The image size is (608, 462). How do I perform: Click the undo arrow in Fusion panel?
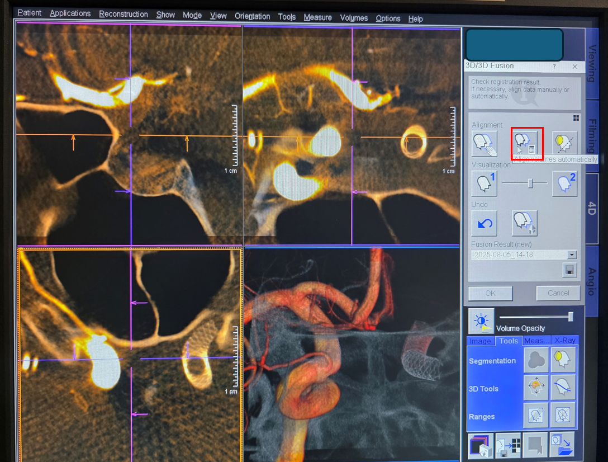pos(484,224)
